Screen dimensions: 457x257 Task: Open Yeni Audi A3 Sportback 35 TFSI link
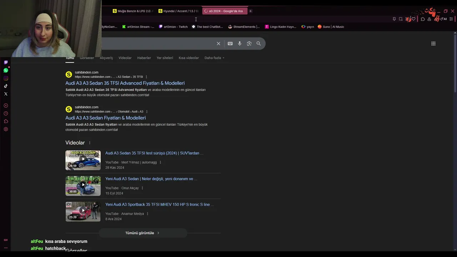point(160,205)
